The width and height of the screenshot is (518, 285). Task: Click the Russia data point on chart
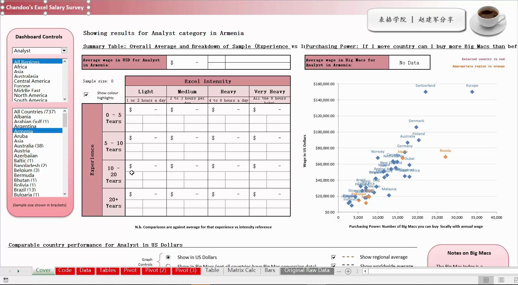[x=445, y=157]
